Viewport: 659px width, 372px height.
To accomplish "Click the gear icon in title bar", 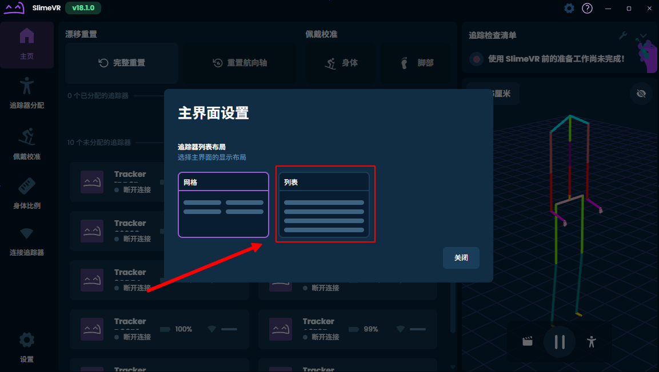I will coord(569,8).
